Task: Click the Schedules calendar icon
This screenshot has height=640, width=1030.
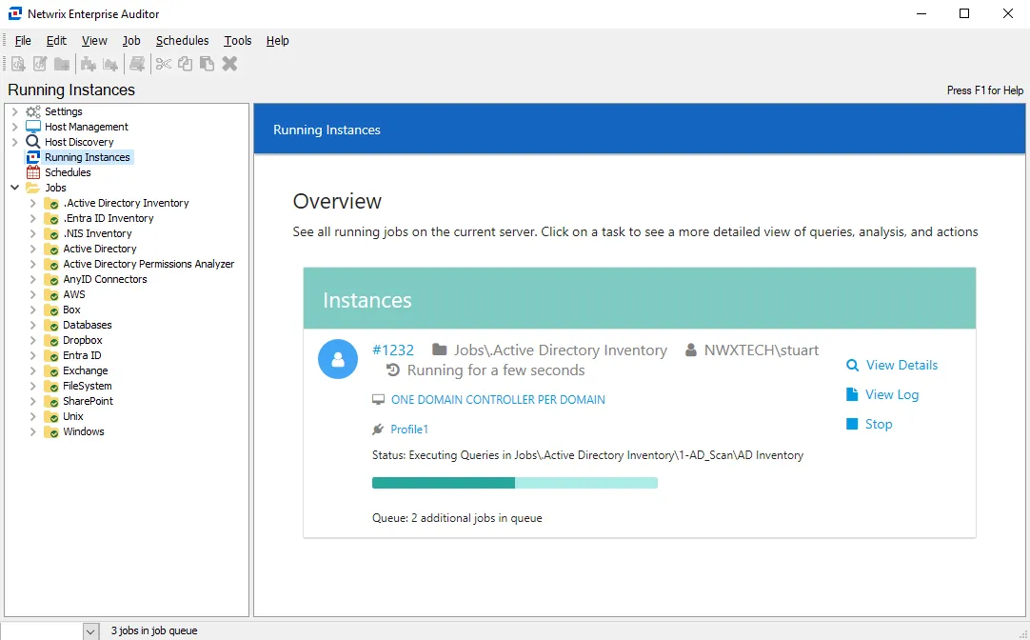Action: [33, 172]
